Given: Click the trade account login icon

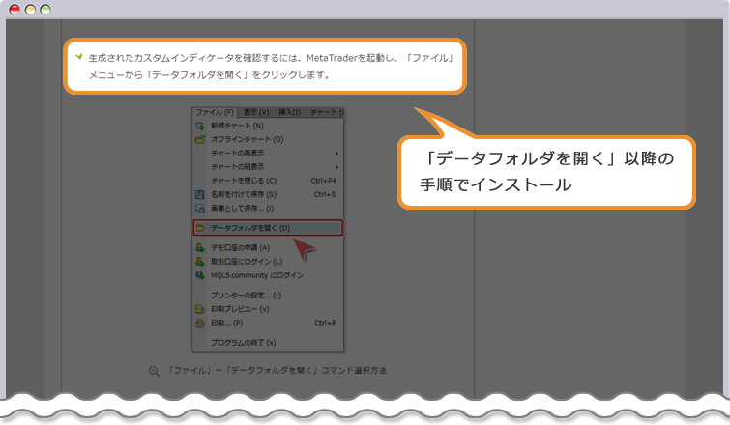Looking at the screenshot, I should click(200, 262).
